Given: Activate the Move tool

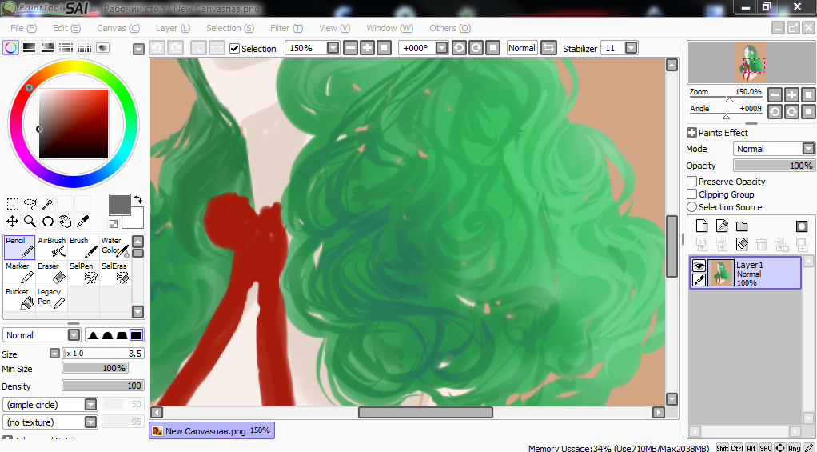Looking at the screenshot, I should coord(13,222).
